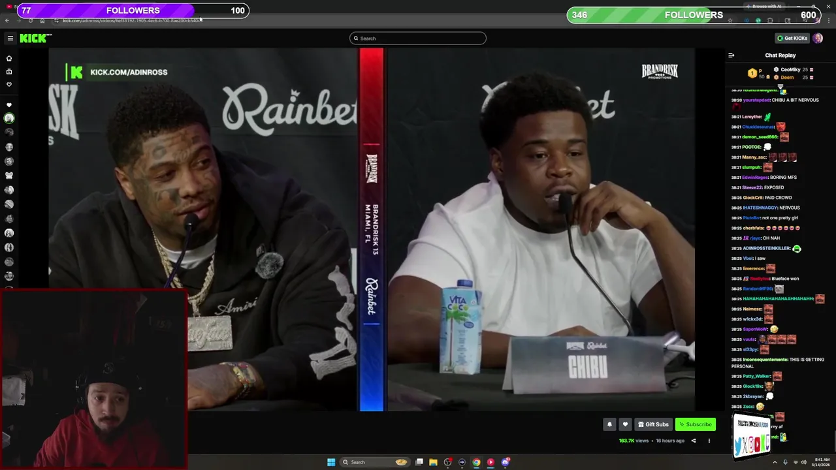Toggle notification bell for channel
Screen dimensions: 836x470
(x=609, y=424)
